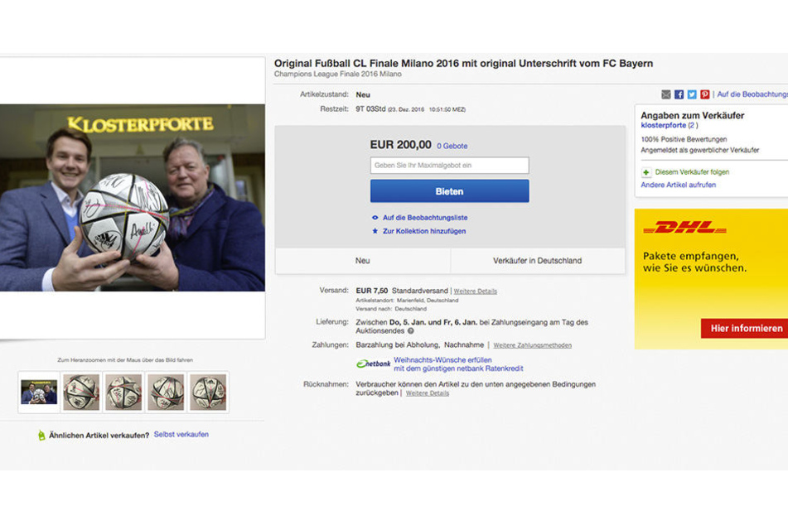Select fourth signed ball thumbnail

(x=166, y=393)
